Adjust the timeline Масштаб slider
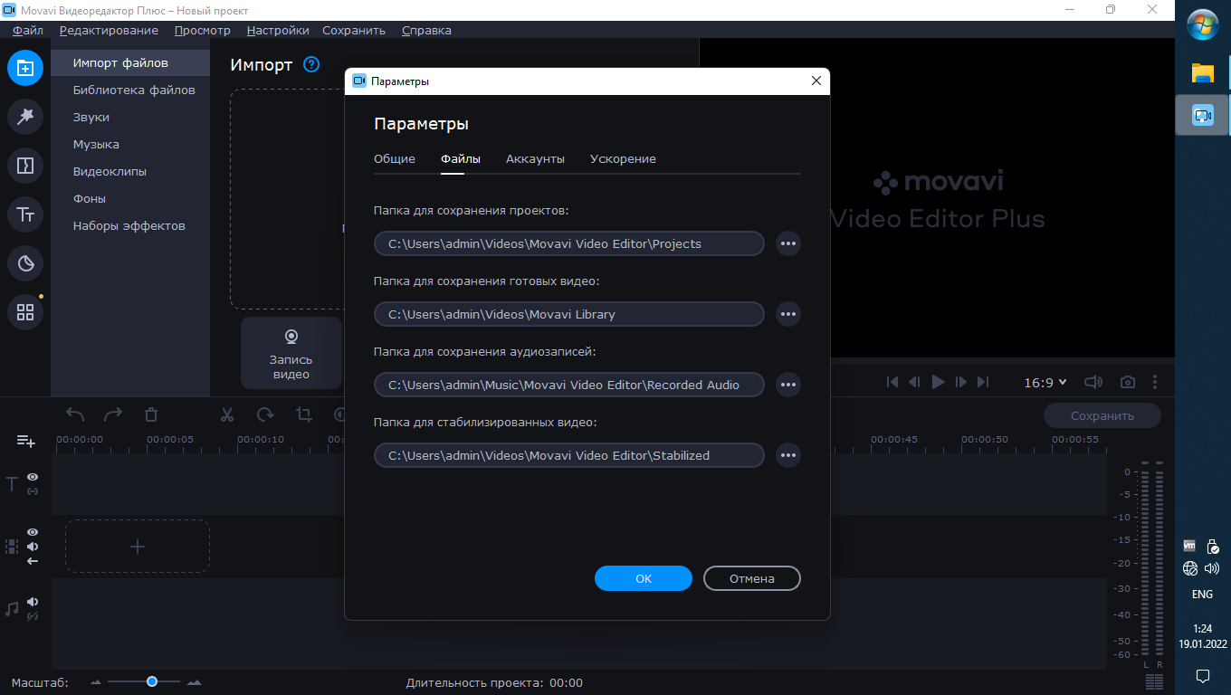 pyautogui.click(x=152, y=681)
